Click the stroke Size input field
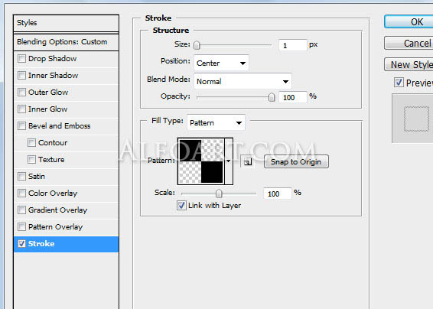The image size is (433, 309). coord(293,45)
